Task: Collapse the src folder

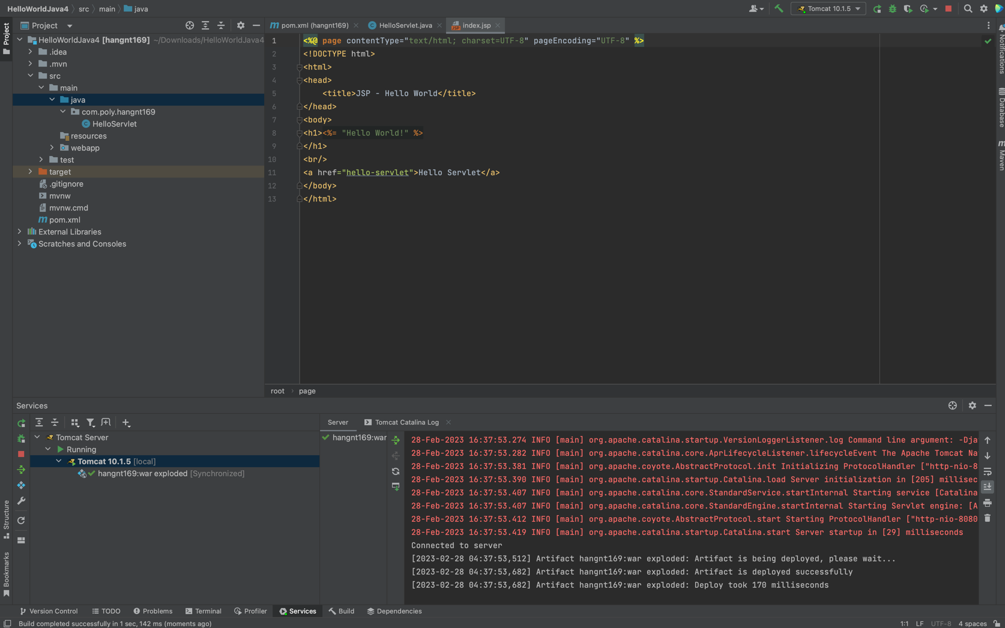Action: pos(31,76)
